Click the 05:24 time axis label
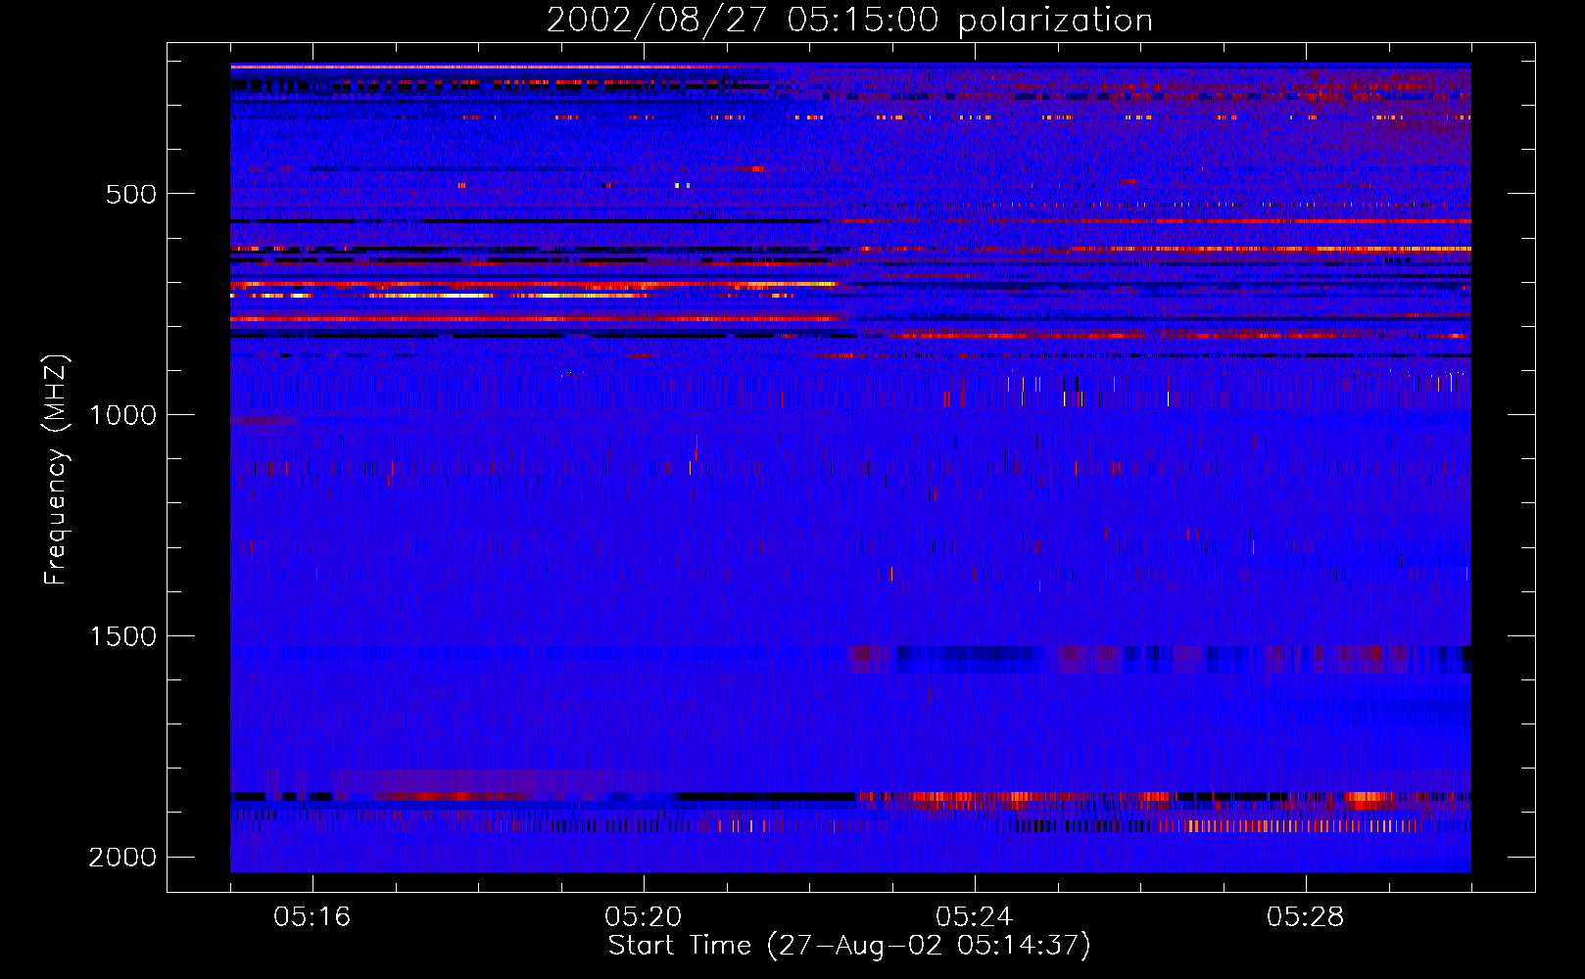This screenshot has width=1585, height=979. pyautogui.click(x=974, y=917)
